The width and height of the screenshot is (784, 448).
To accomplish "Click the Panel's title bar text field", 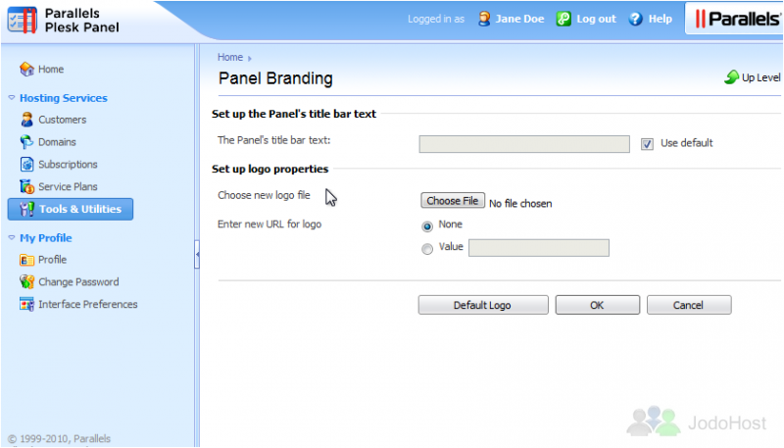I will 524,144.
